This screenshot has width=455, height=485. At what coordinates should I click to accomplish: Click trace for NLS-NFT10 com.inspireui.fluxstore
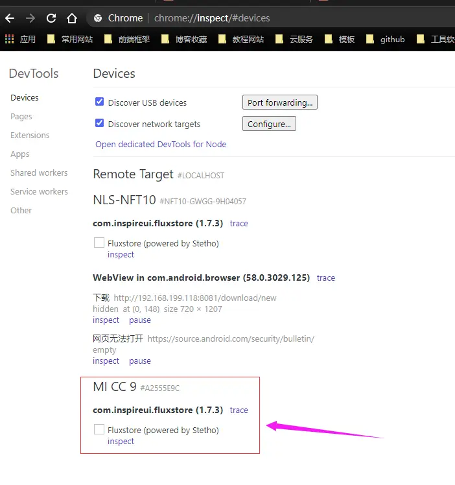239,223
